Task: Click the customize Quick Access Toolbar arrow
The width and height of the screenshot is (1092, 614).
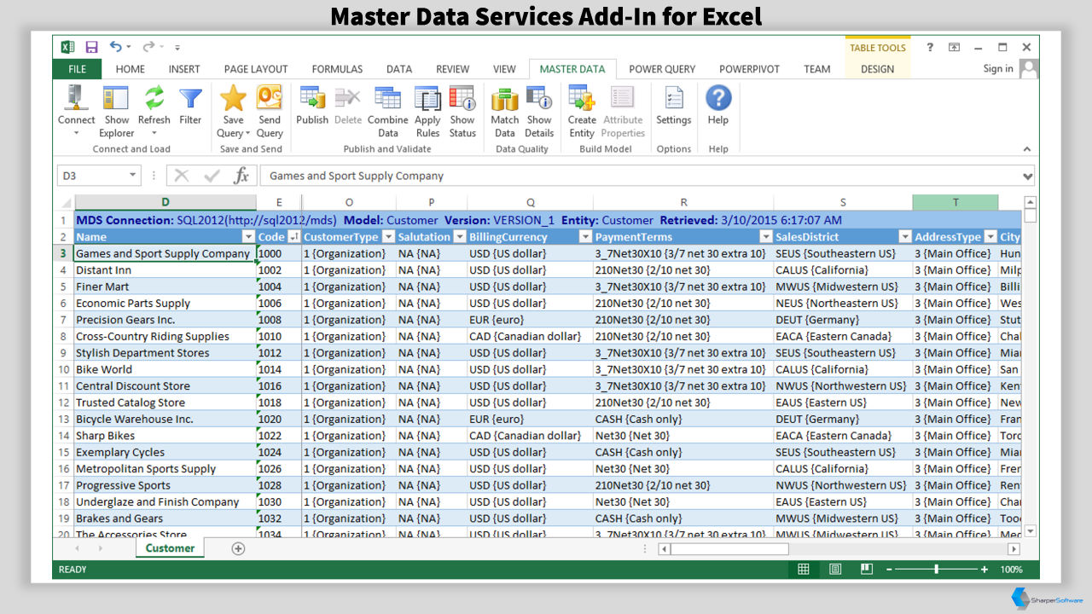Action: [x=177, y=48]
